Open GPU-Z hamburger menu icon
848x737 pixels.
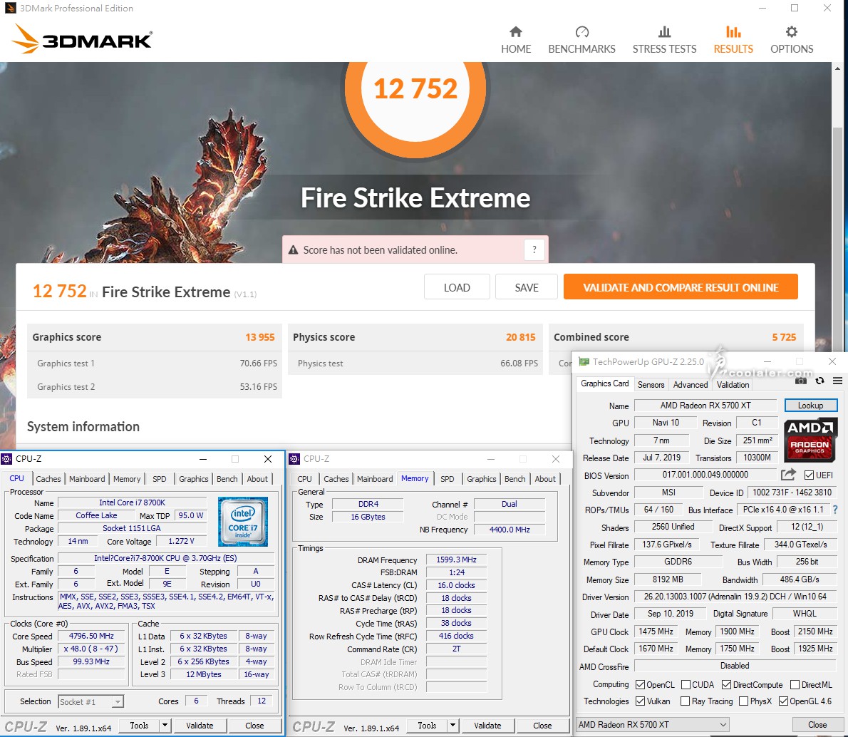pos(837,381)
